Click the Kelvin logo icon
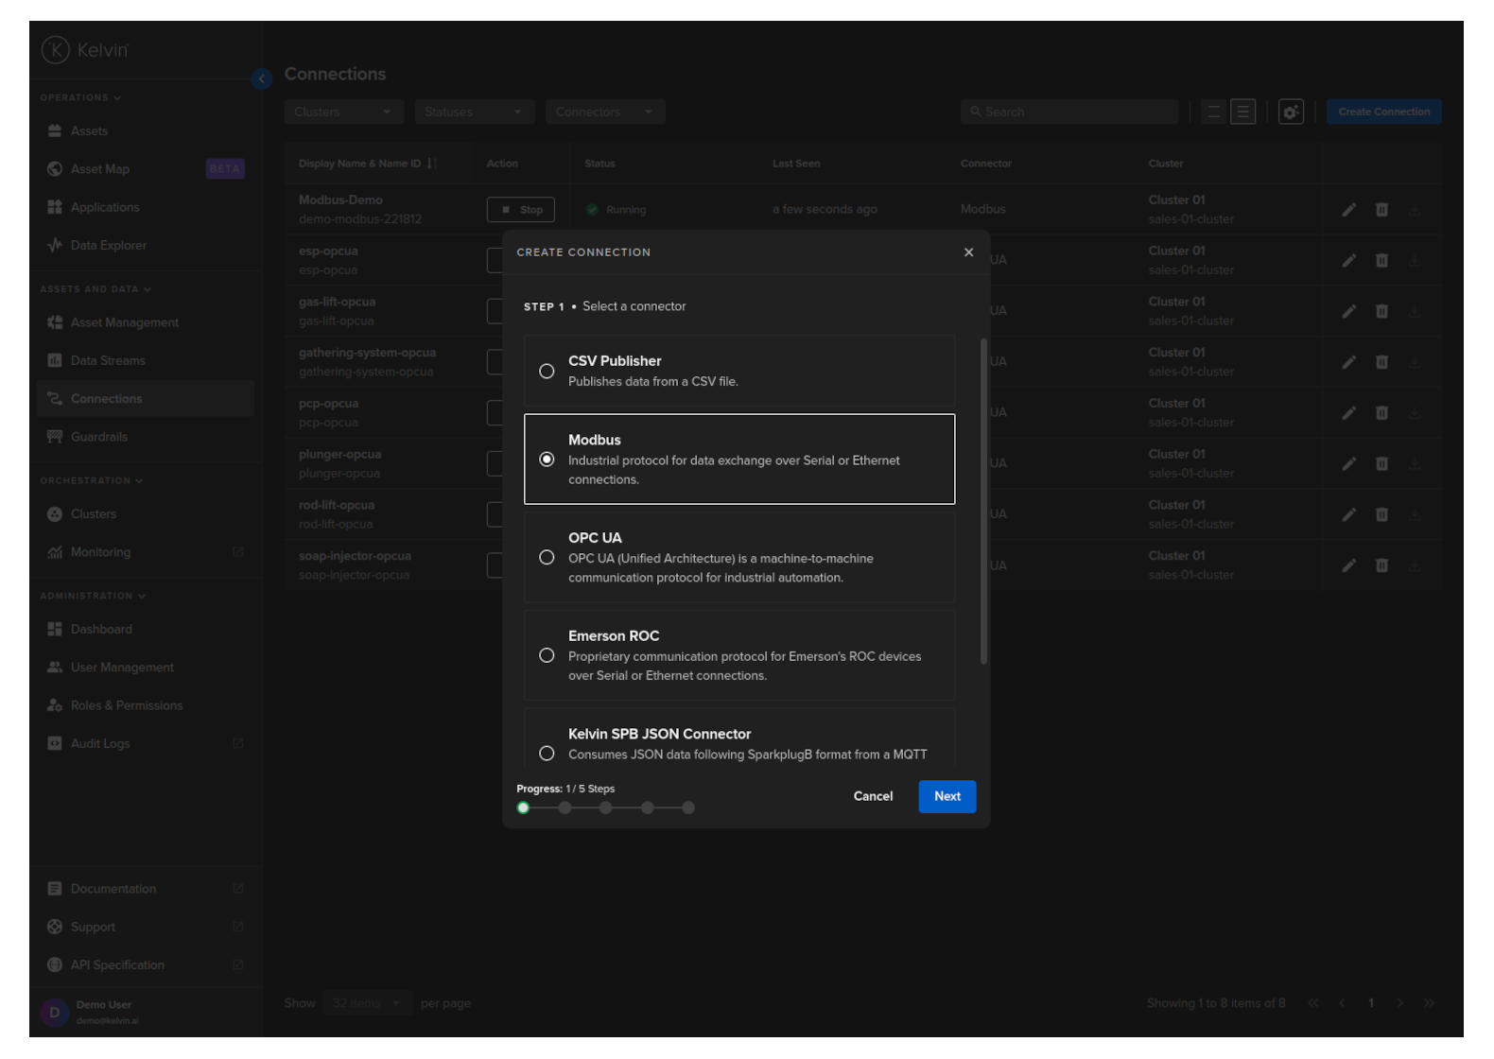The width and height of the screenshot is (1494, 1059). click(56, 50)
